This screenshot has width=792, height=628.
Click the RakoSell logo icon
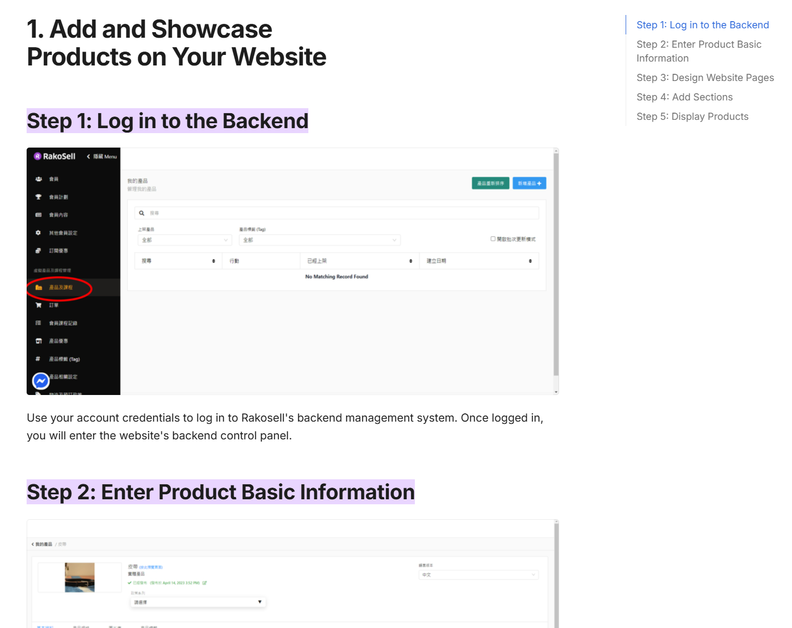pos(38,156)
